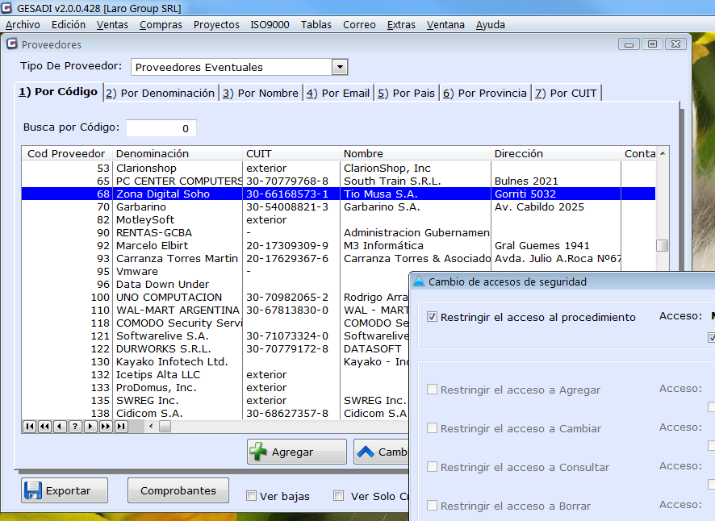Click the blue disk icon on Exportar
This screenshot has height=521, width=715.
[35, 490]
